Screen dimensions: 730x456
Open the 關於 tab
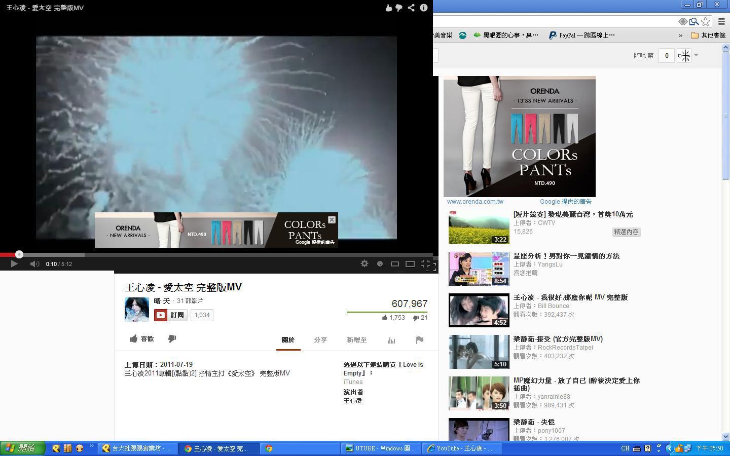[x=288, y=340]
